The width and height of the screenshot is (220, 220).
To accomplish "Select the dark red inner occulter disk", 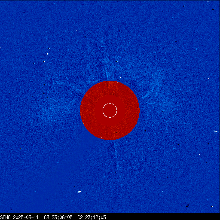I will click(x=110, y=110).
